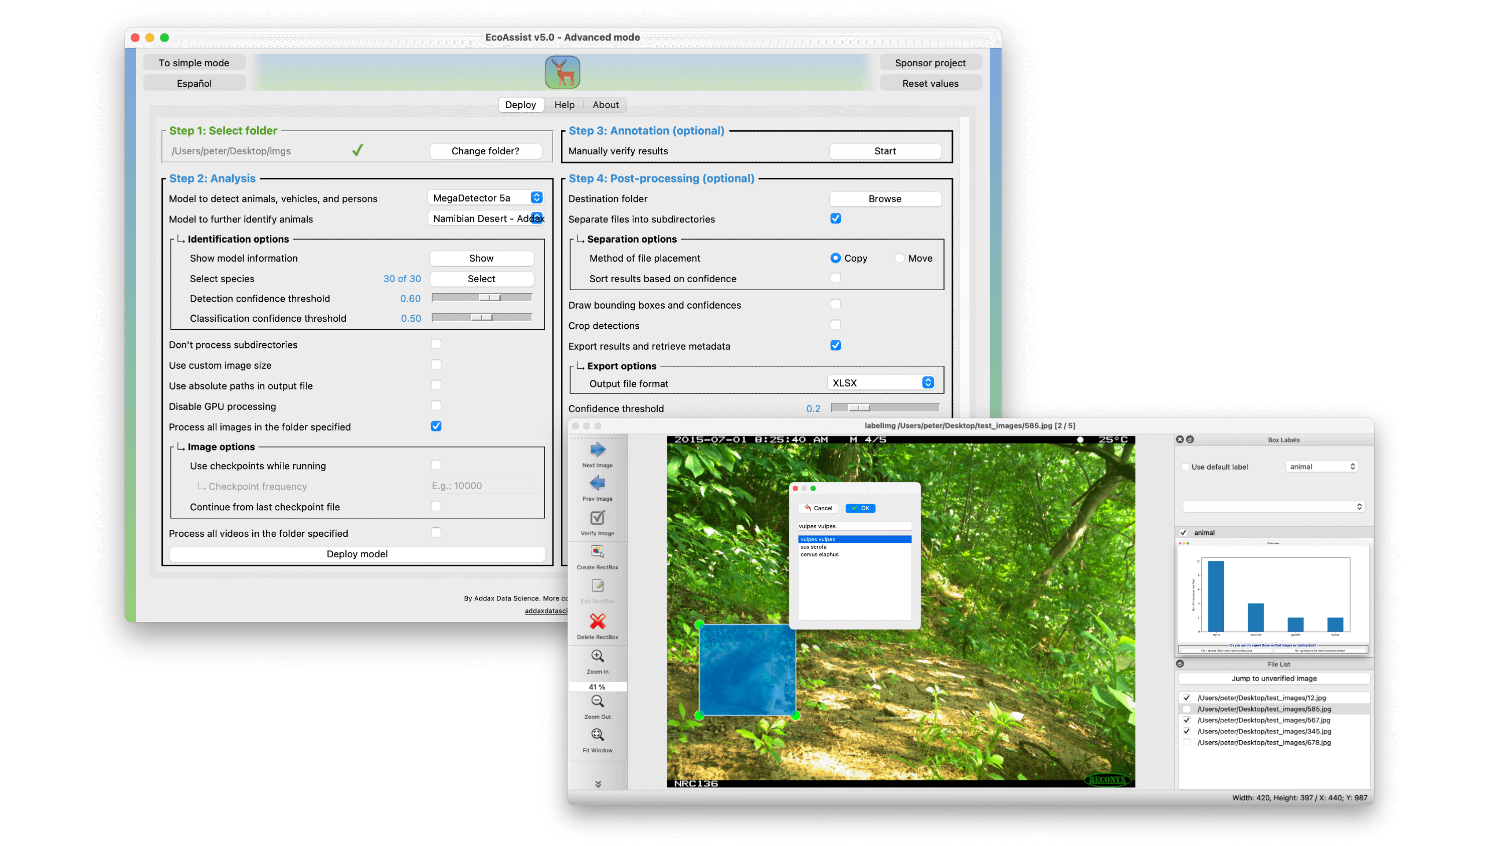
Task: Click the Next Image arrow icon
Action: coord(597,450)
